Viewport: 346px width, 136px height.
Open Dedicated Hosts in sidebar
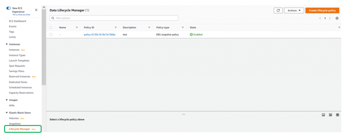click(x=18, y=82)
